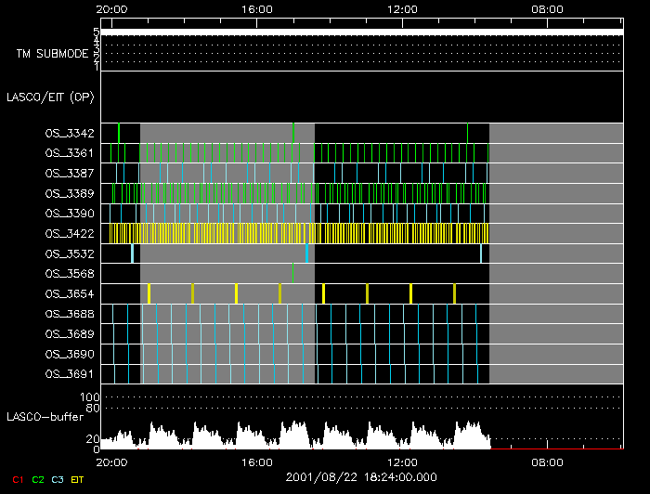Click the leftmost cyan marker in OS_3532 row
This screenshot has height=494, width=650.
click(133, 253)
